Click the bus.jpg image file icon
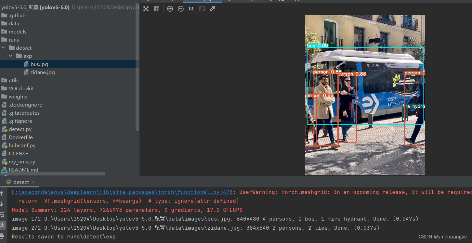 tap(26, 64)
